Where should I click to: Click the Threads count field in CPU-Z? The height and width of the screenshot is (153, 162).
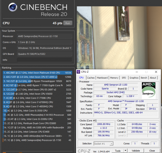click(x=154, y=143)
